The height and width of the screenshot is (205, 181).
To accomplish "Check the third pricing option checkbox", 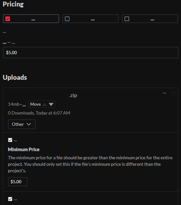I will click(x=127, y=19).
